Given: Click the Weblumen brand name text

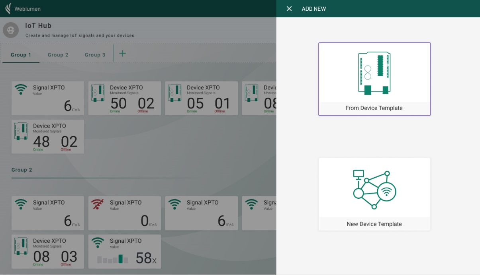Looking at the screenshot, I should pyautogui.click(x=27, y=9).
